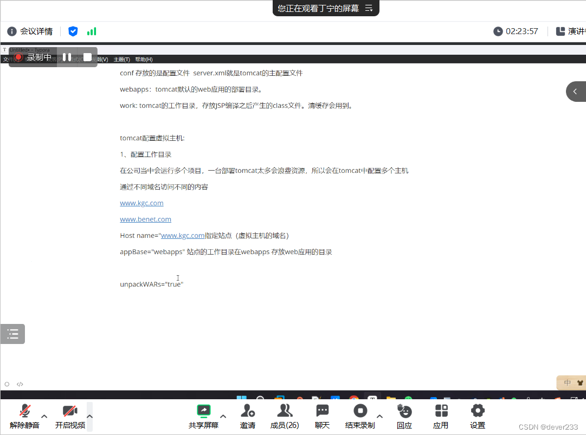Expand screen share options arrow

[223, 417]
